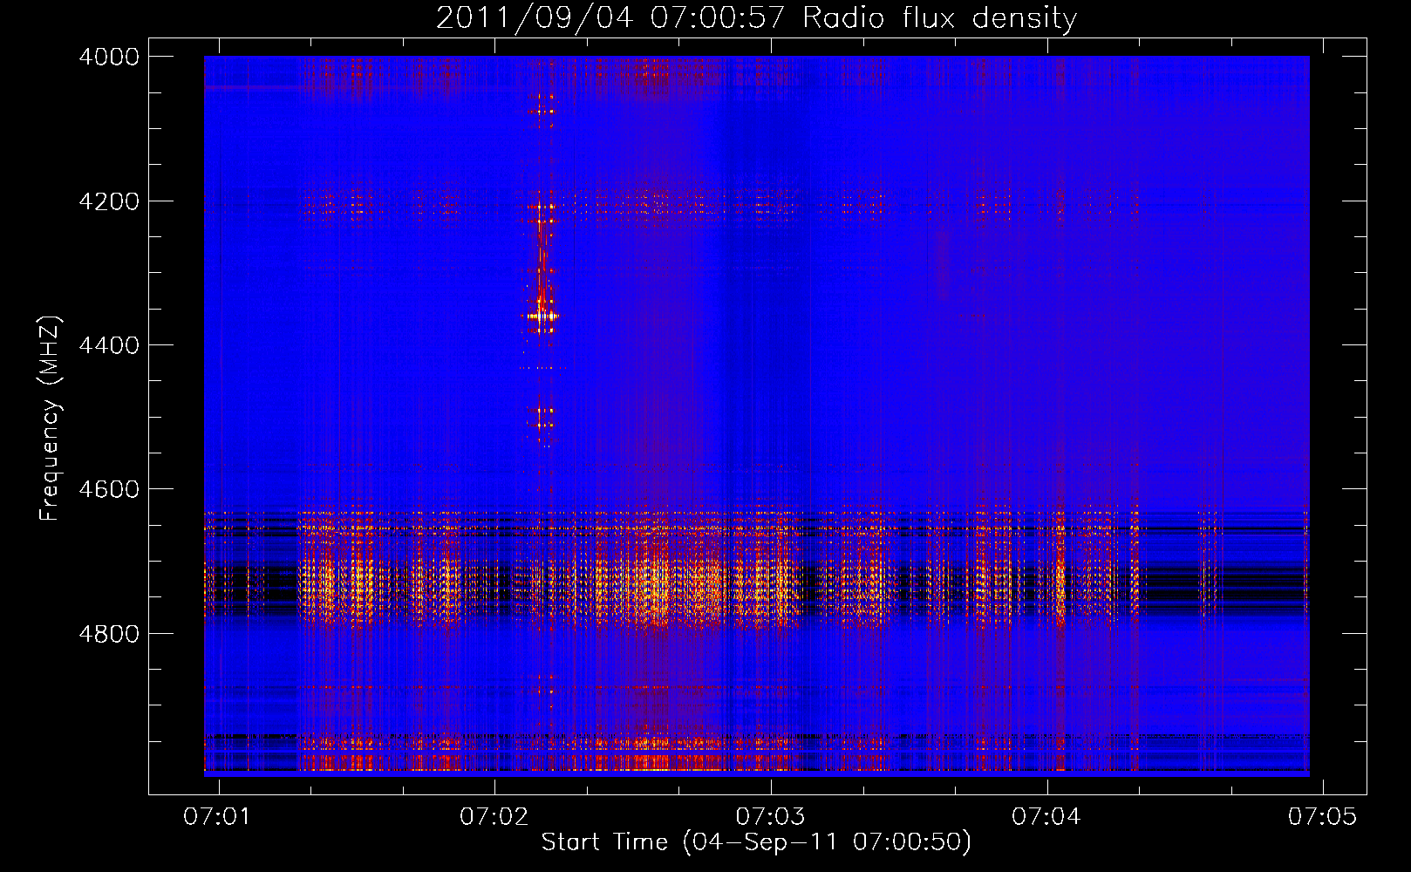
Task: Click the 07:01 time tick label
Action: [217, 816]
